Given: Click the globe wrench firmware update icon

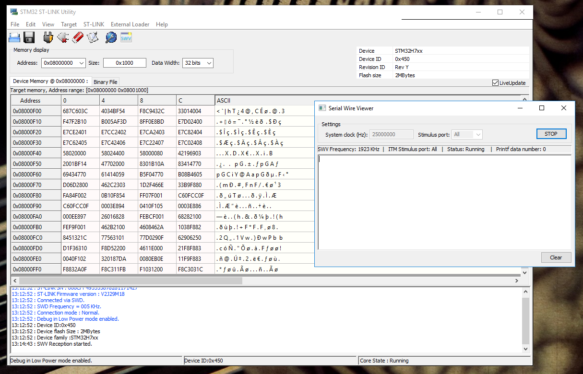Looking at the screenshot, I should point(111,37).
